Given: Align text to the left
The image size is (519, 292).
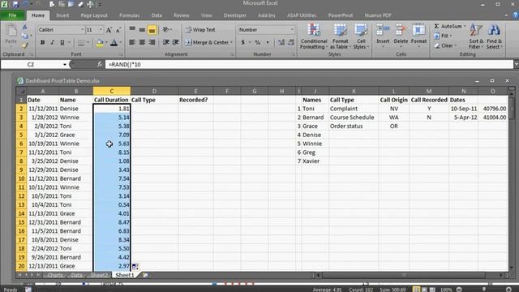Looking at the screenshot, I should coord(132,42).
